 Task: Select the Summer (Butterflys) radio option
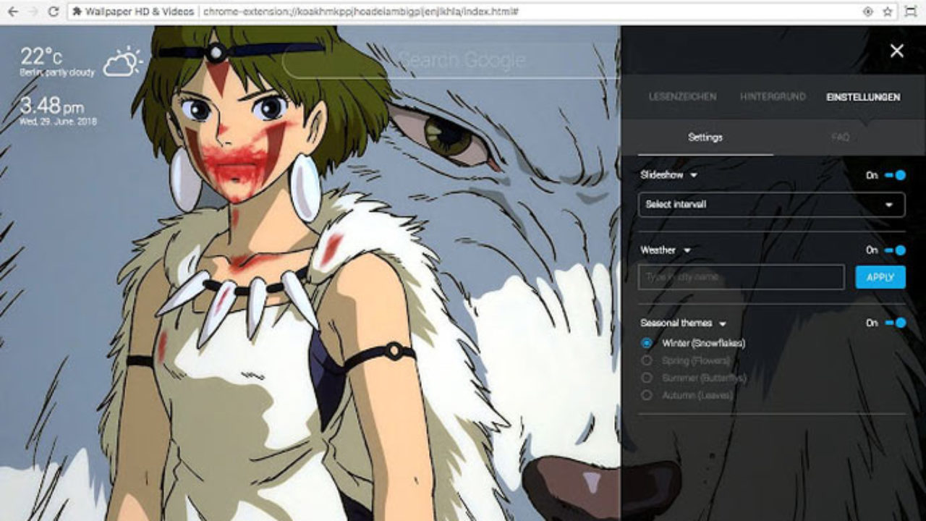pyautogui.click(x=647, y=378)
